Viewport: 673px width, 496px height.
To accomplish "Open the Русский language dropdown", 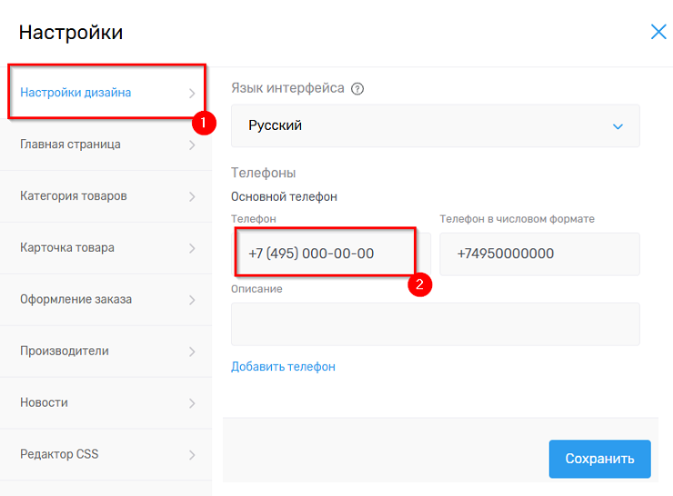I will click(x=435, y=126).
